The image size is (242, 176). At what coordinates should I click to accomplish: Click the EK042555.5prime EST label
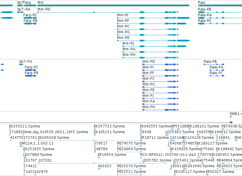pyautogui.click(x=156, y=126)
